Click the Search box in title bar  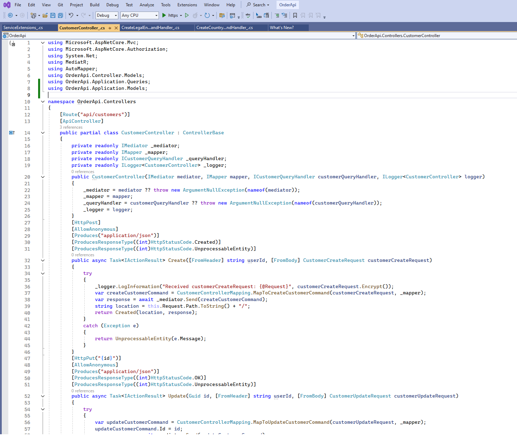click(x=258, y=5)
